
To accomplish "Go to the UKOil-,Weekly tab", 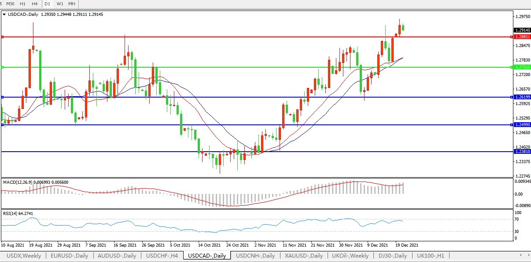I will 350,255.
